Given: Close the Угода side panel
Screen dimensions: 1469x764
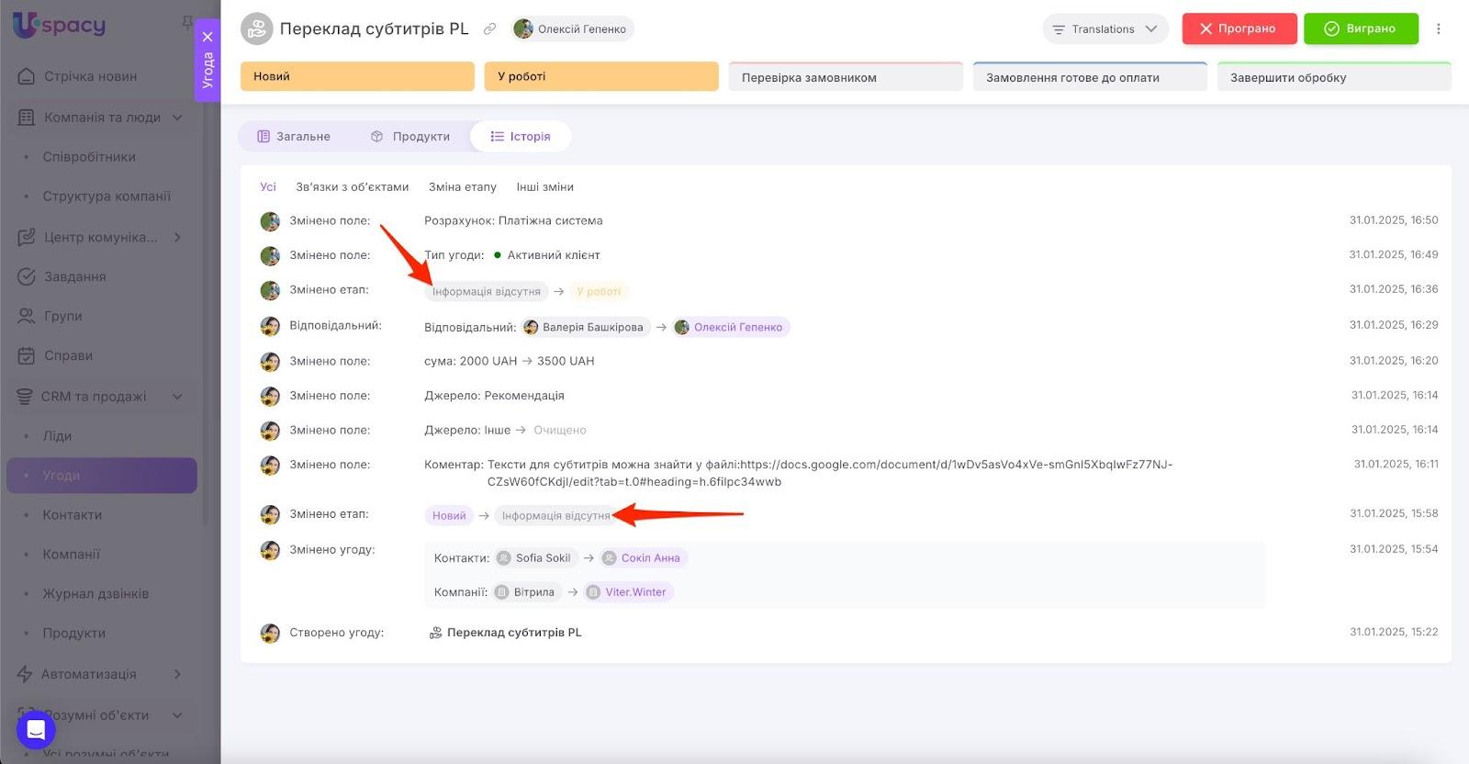Looking at the screenshot, I should [x=207, y=37].
